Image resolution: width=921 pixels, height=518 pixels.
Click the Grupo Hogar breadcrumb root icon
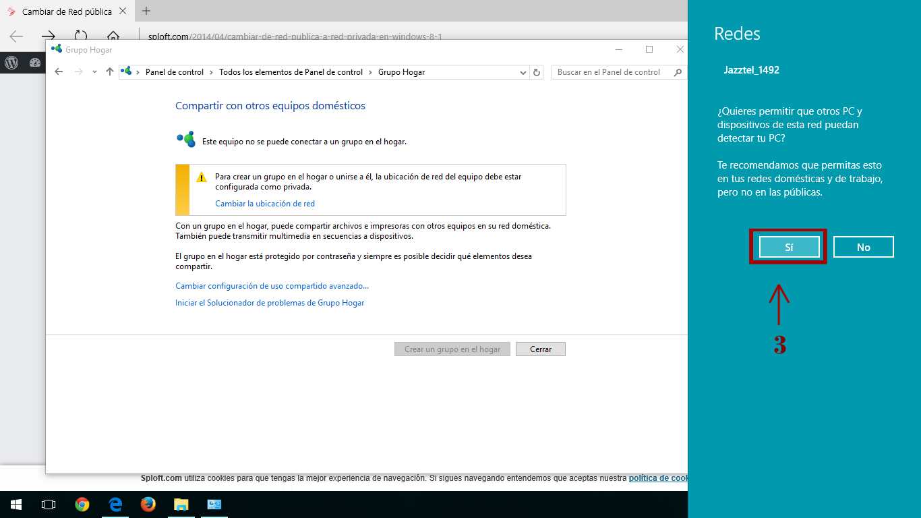[127, 71]
